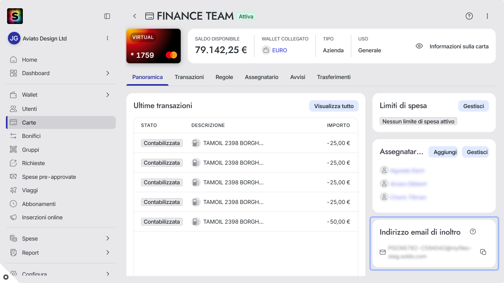
Task: Go back with the left arrow
Action: [135, 16]
